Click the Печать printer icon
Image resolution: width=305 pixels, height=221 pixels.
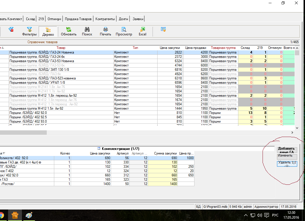(x=105, y=31)
